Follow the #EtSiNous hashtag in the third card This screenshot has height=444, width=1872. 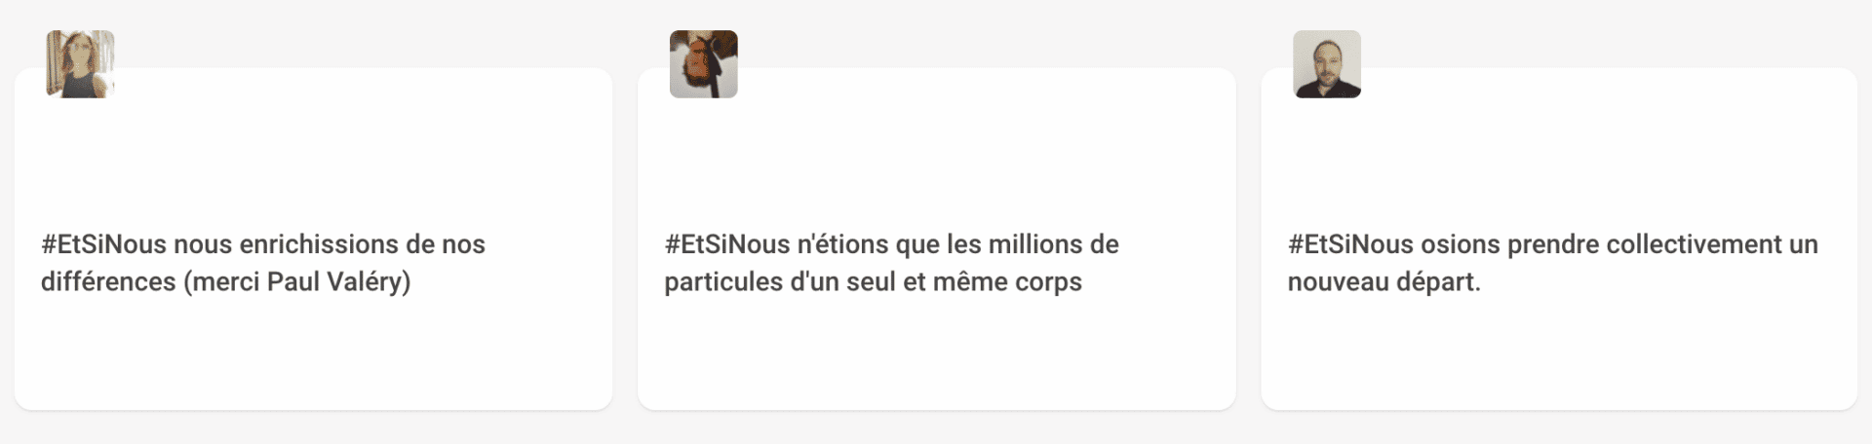tap(1350, 244)
